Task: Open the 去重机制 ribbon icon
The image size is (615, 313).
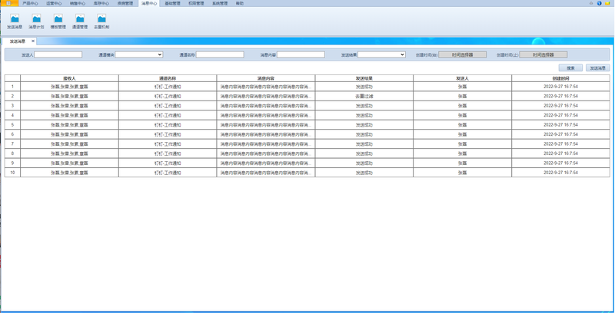Action: tap(101, 21)
